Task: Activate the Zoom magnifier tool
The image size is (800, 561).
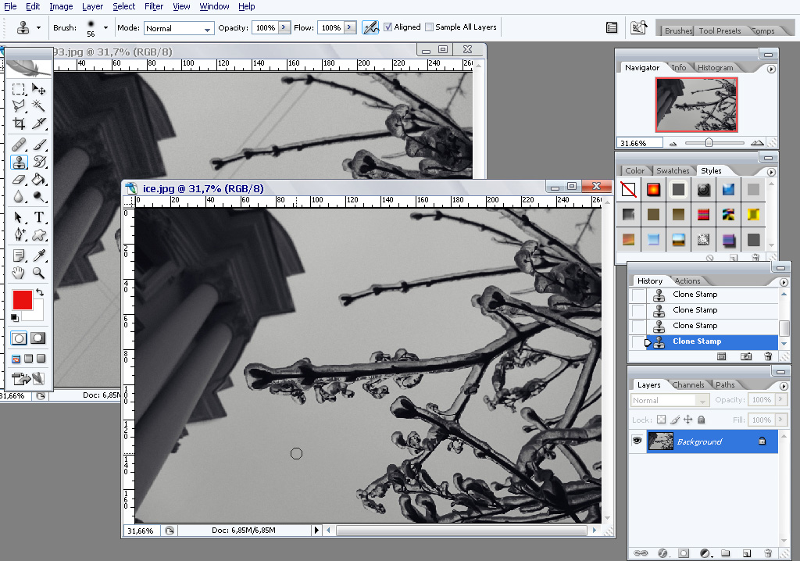Action: 38,273
